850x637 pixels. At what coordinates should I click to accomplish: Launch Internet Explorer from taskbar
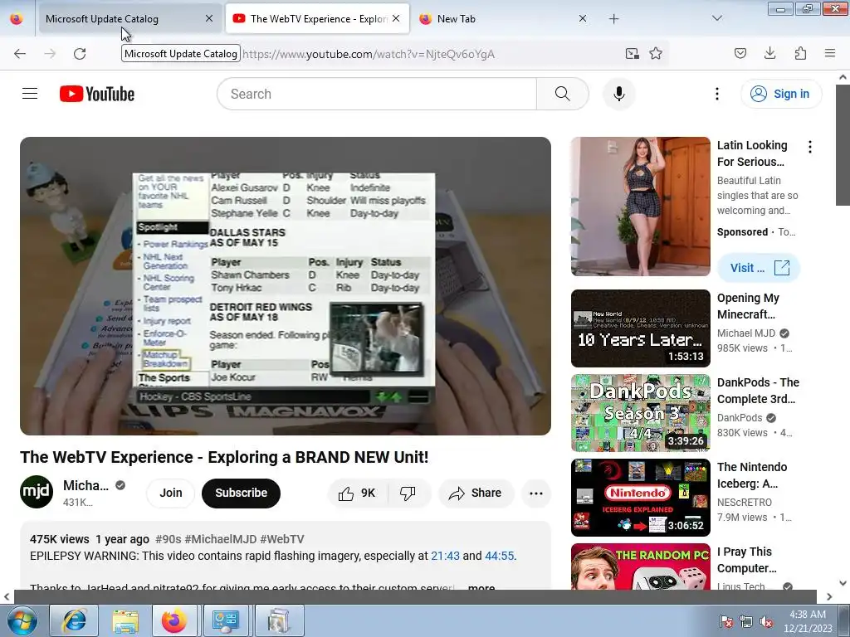pos(74,620)
